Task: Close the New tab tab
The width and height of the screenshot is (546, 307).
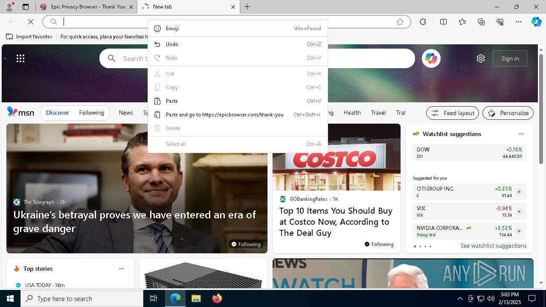Action: coord(233,7)
